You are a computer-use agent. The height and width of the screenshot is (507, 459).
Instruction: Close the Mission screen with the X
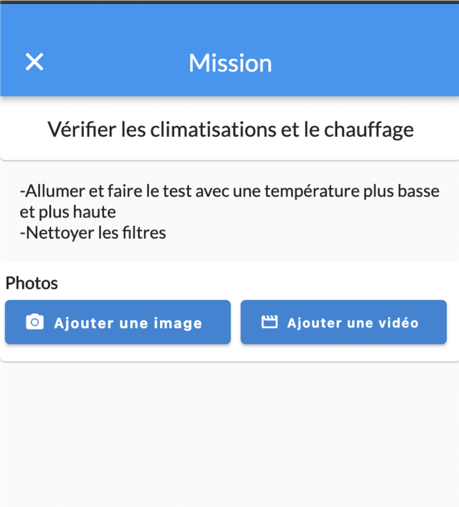pos(34,62)
